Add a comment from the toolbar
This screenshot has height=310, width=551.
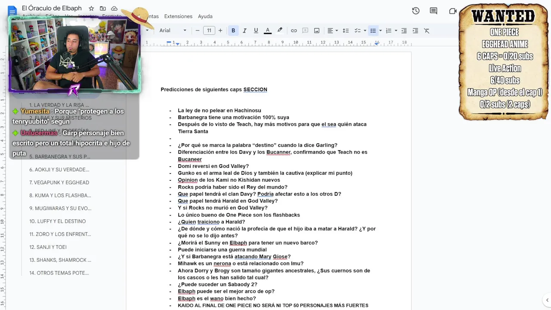pos(305,31)
